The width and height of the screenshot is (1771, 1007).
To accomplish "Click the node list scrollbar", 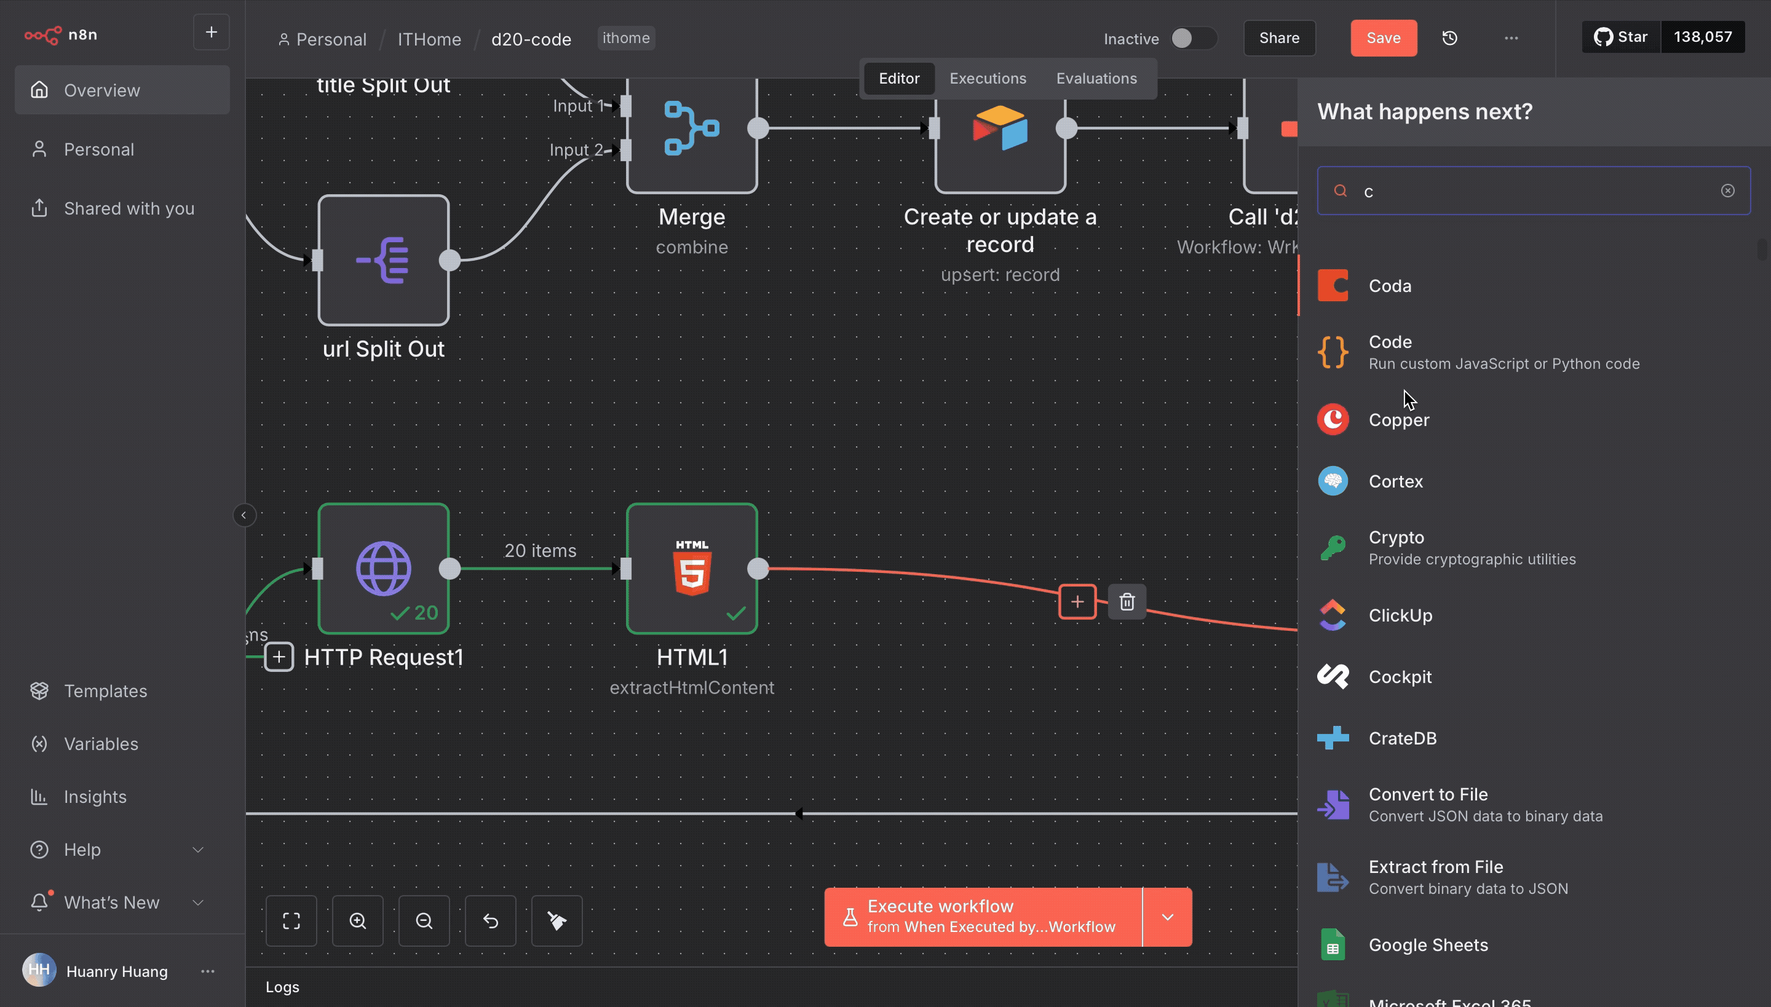I will point(1762,249).
